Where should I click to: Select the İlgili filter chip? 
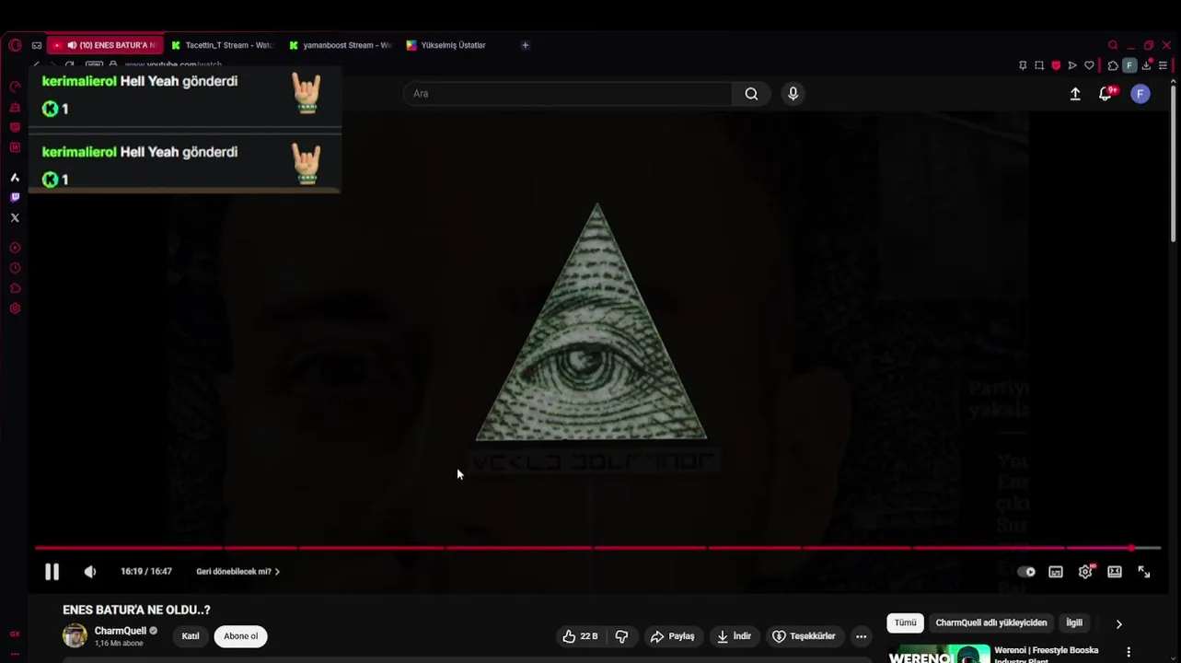tap(1074, 623)
